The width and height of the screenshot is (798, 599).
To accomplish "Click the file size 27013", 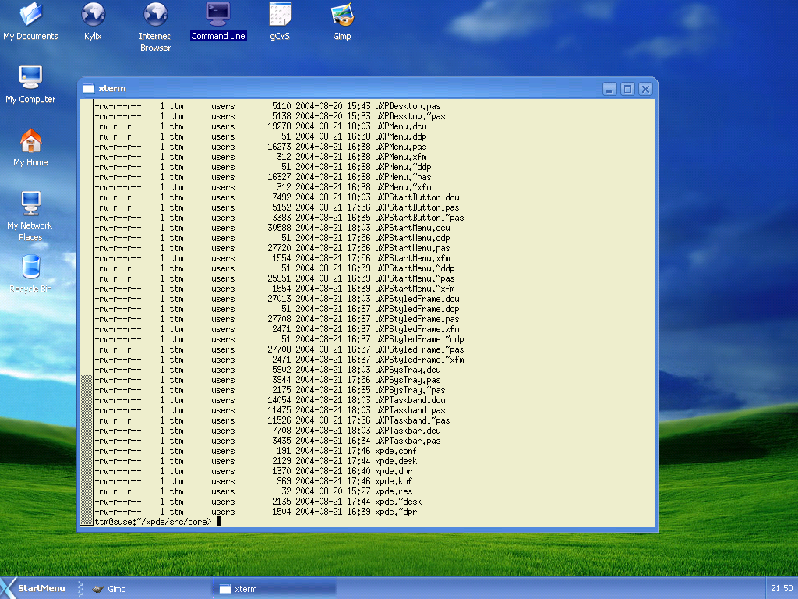I will (x=280, y=299).
